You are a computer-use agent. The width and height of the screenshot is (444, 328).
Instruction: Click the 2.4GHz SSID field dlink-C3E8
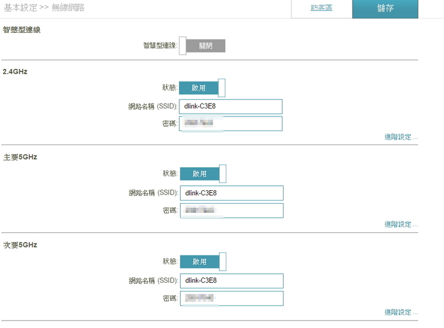pos(231,107)
